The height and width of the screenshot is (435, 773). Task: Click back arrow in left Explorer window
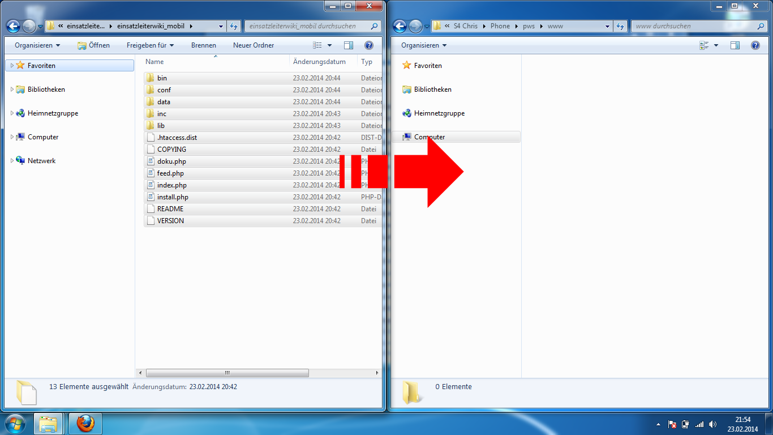click(x=14, y=26)
